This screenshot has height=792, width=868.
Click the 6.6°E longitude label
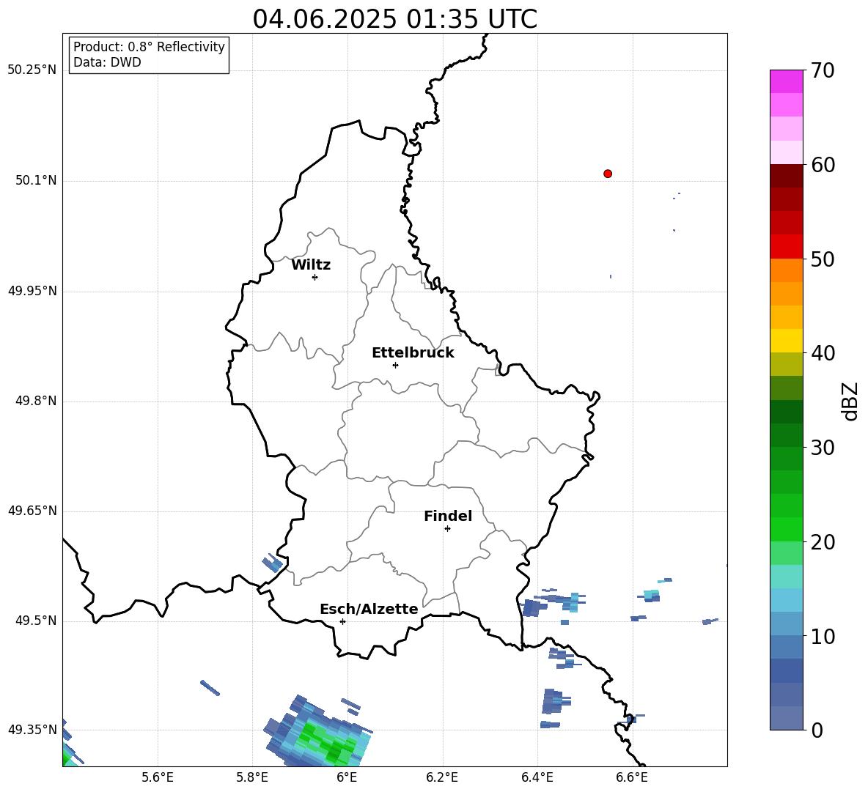(x=632, y=777)
